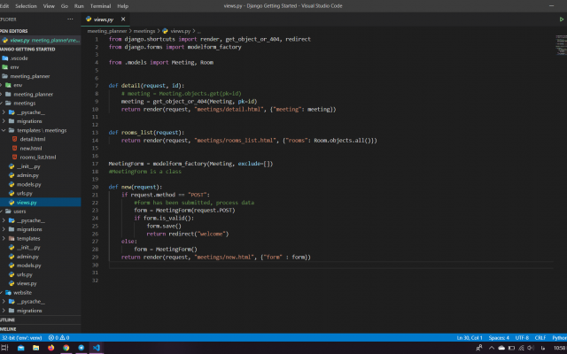The height and width of the screenshot is (354, 567).
Task: Click Ln 30, Col 1 status item
Action: [x=470, y=338]
